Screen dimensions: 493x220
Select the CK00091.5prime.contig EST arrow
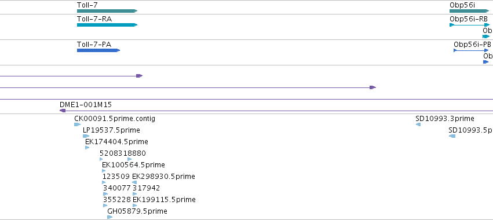tap(78, 124)
